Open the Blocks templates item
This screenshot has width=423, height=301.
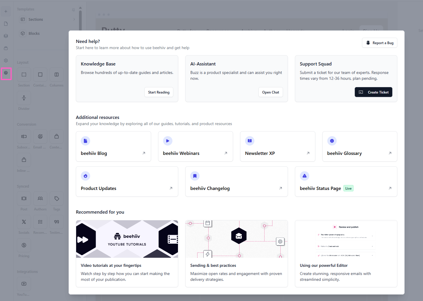coord(34,34)
